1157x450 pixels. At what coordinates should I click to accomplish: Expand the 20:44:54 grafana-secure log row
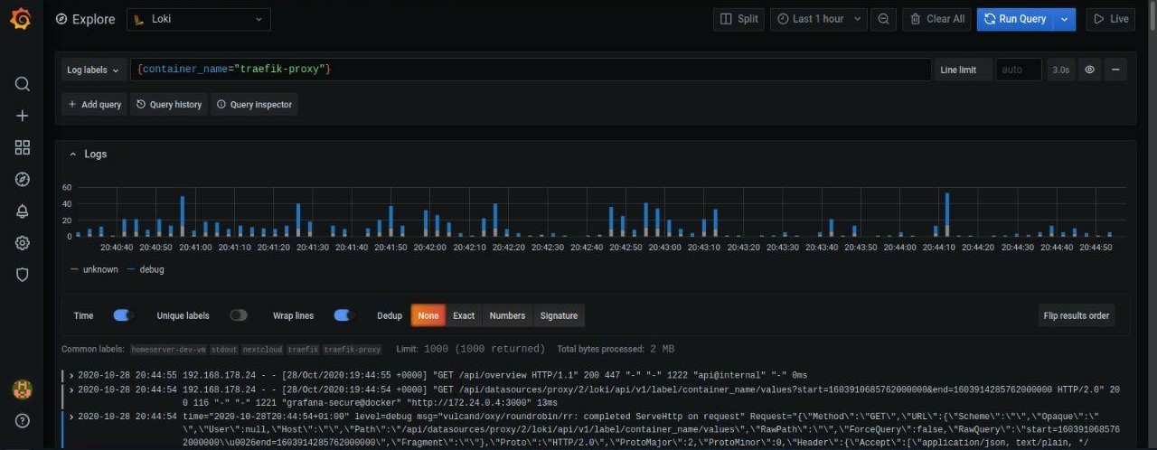[71, 390]
